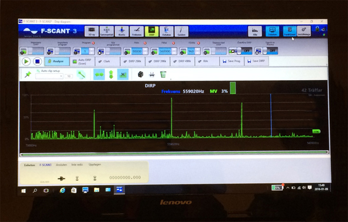The height and width of the screenshot is (222, 348).
Task: Open the Konto view button
Action: (x=122, y=31)
